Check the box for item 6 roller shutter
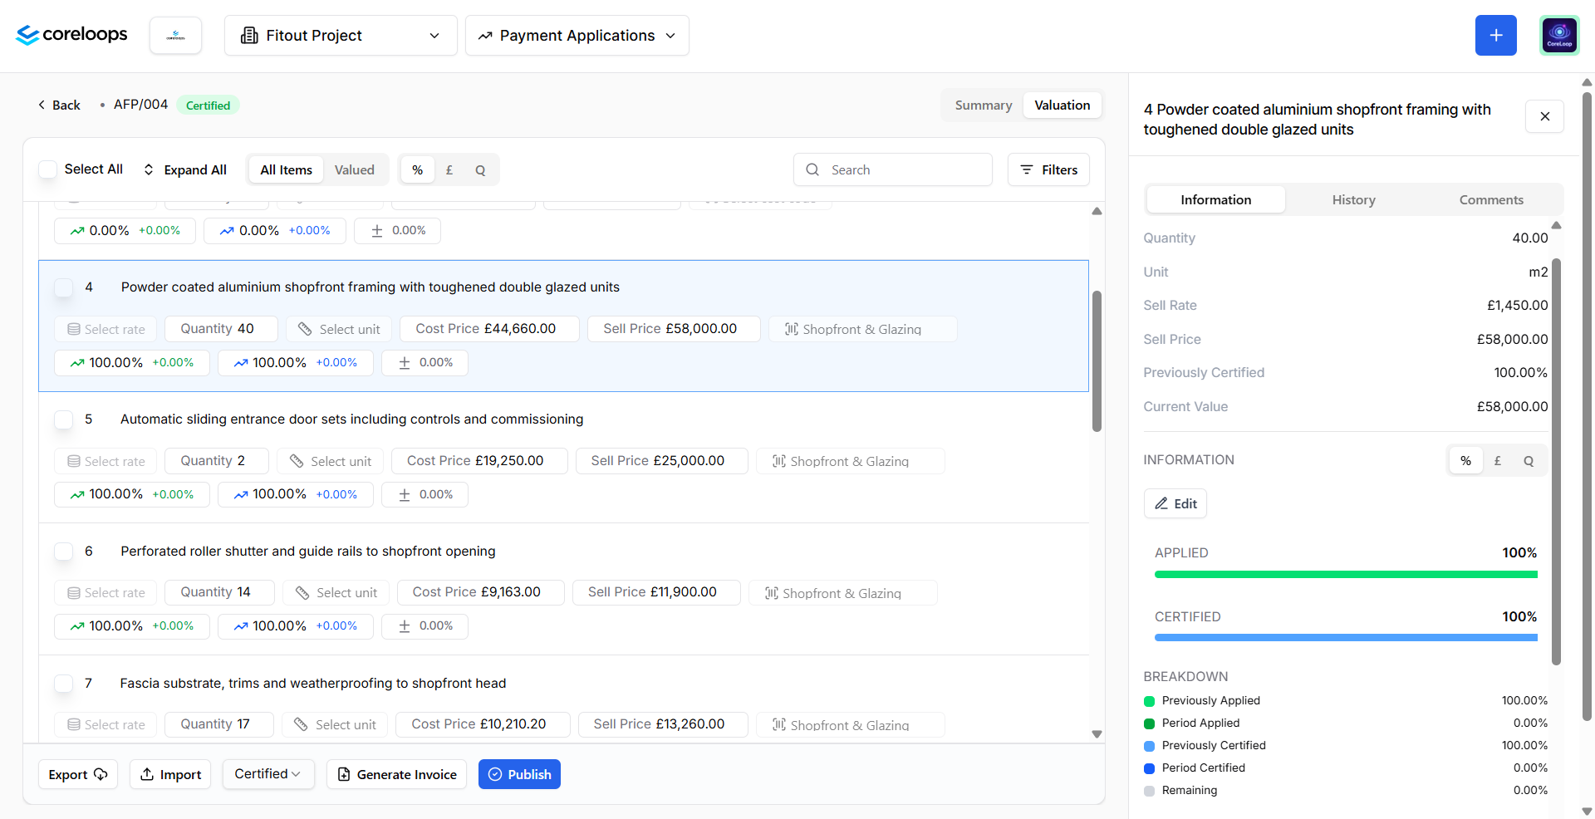The image size is (1595, 819). pos(63,552)
